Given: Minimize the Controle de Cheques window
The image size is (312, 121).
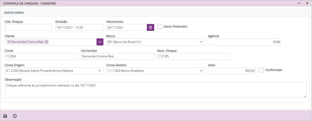Looking at the screenshot, I should pyautogui.click(x=299, y=3).
